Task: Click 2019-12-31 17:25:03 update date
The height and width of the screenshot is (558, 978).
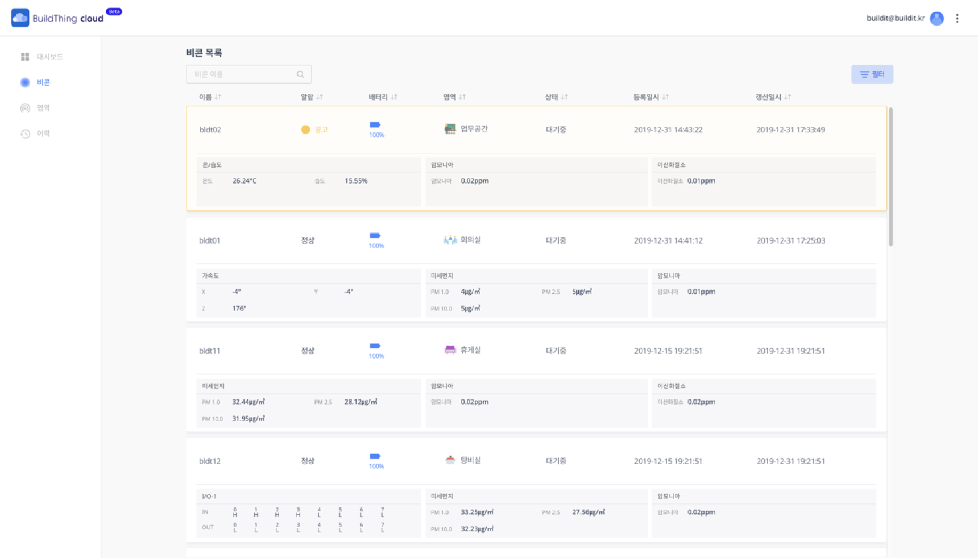Action: tap(791, 240)
